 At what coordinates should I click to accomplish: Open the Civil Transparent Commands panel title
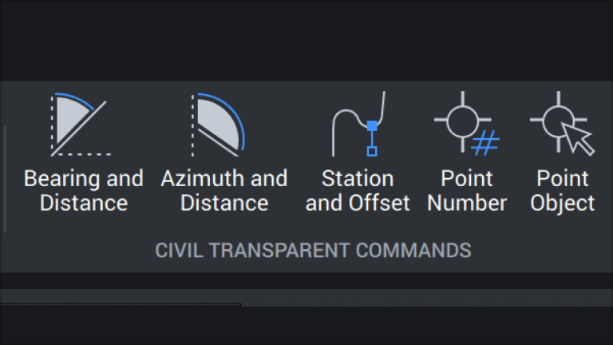313,250
